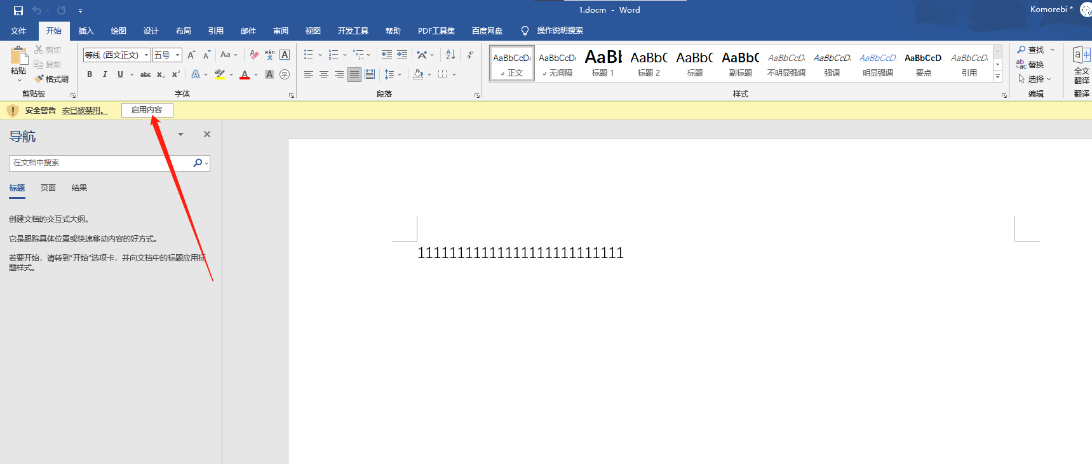Image resolution: width=1092 pixels, height=464 pixels.
Task: Click the Format Painter (格式刷) brush icon
Action: [x=39, y=79]
